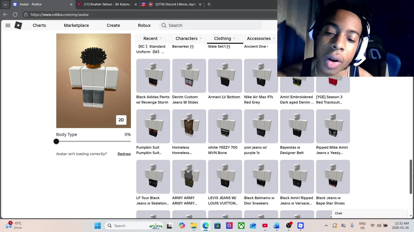The height and width of the screenshot is (232, 414).
Task: Switch to the İbrahim Tatlıses YouTube tab
Action: (108, 5)
